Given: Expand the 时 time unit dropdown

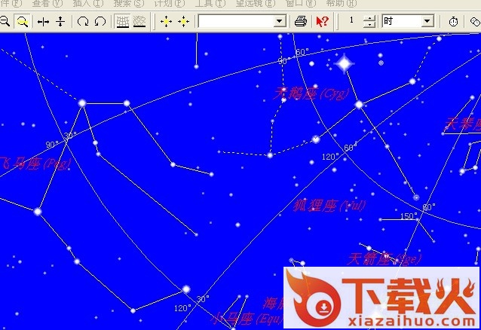Looking at the screenshot, I should coord(427,22).
